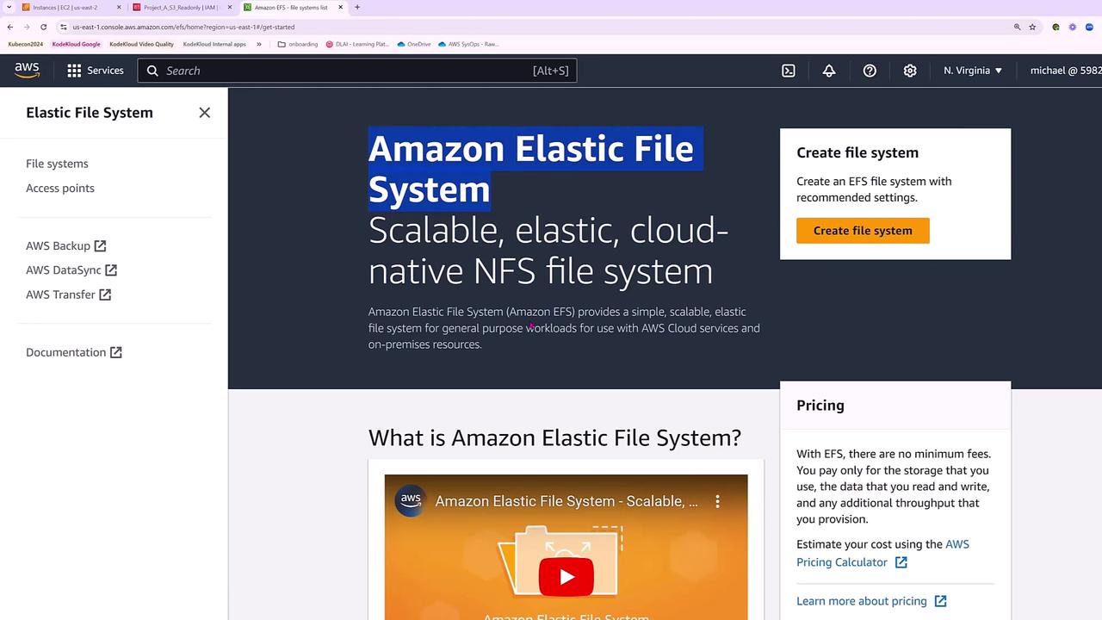The height and width of the screenshot is (620, 1102).
Task: Open the Kubecon2024 bookmark
Action: 26,44
